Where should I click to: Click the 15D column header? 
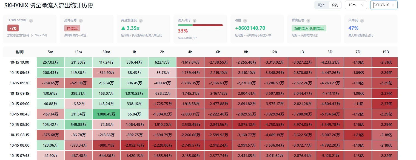click(x=386, y=52)
